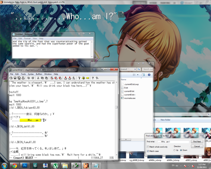
Task: Click the Windows Start button
Action: (5, 165)
